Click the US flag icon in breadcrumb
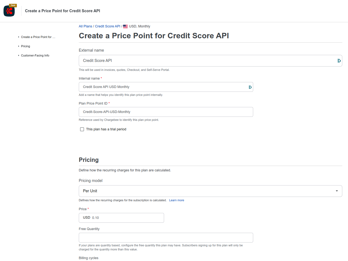This screenshot has width=348, height=261. (125, 26)
